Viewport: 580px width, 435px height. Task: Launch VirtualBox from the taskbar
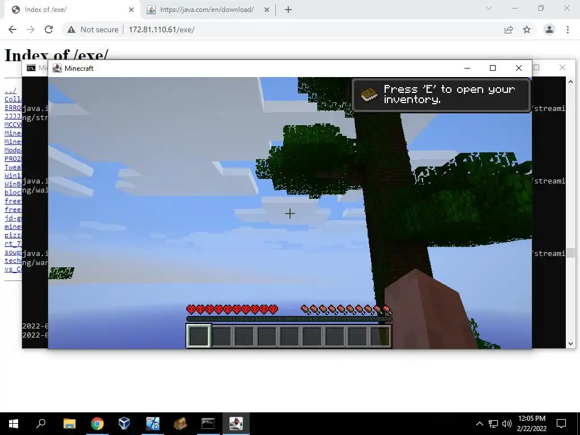coord(124,424)
